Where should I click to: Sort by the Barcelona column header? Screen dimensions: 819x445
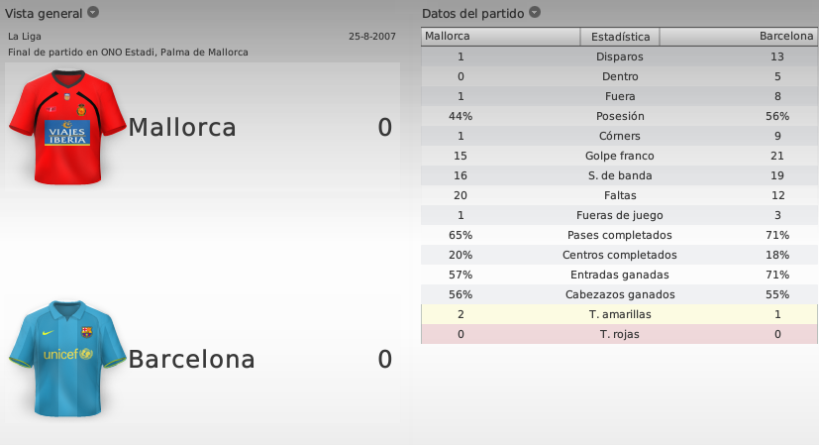coord(739,36)
